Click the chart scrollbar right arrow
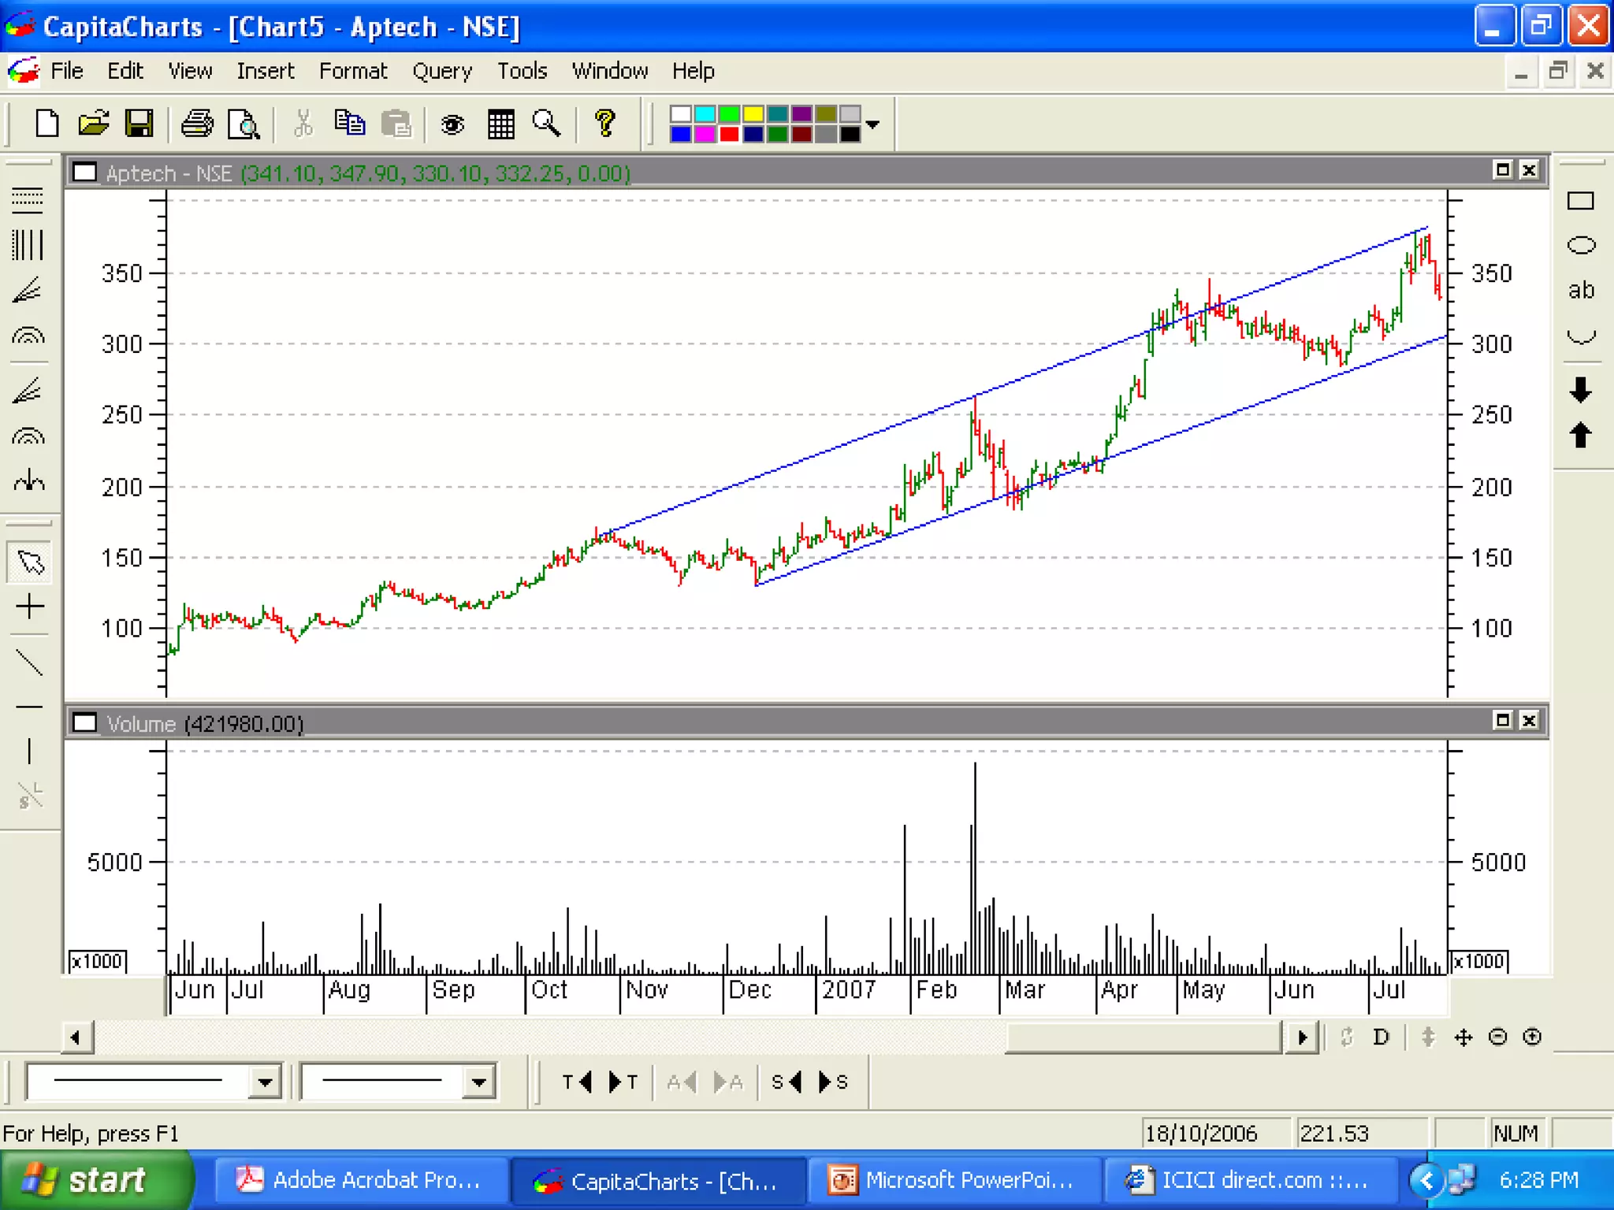This screenshot has height=1210, width=1614. [x=1302, y=1037]
